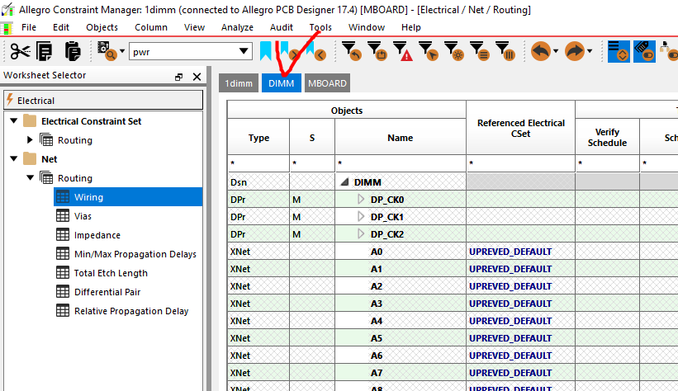
Task: Select the Vias worksheet
Action: click(x=83, y=216)
